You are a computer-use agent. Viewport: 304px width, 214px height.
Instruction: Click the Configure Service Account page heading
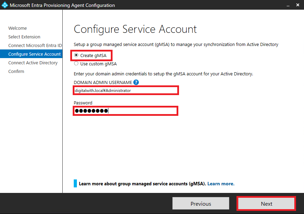[x=135, y=29]
